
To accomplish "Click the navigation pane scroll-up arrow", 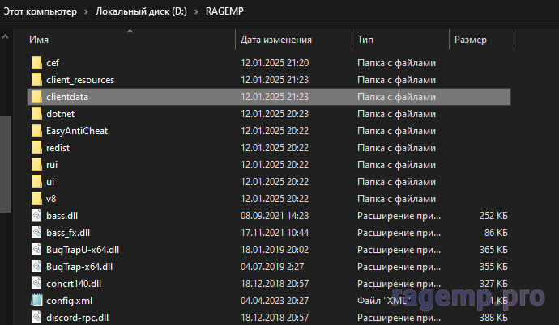I will (5, 36).
